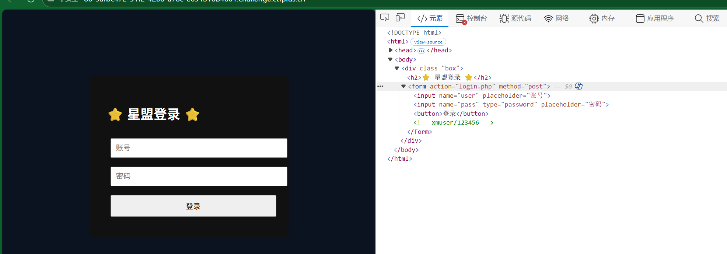Image resolution: width=727 pixels, height=254 pixels.
Task: Click the view-source badge next to html
Action: (428, 42)
